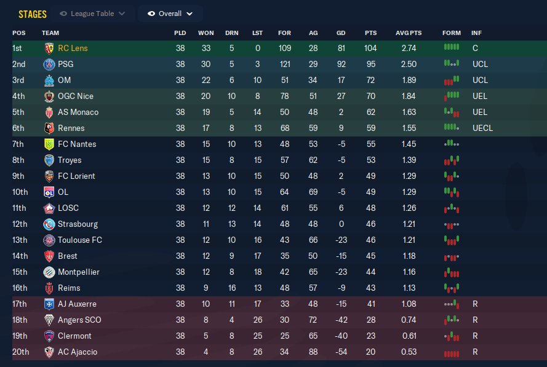Open the Strasbourg team link
This screenshot has width=547, height=367.
pyautogui.click(x=78, y=224)
